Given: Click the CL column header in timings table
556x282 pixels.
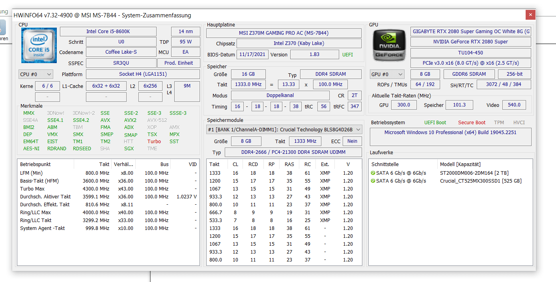Looking at the screenshot, I should tap(235, 164).
